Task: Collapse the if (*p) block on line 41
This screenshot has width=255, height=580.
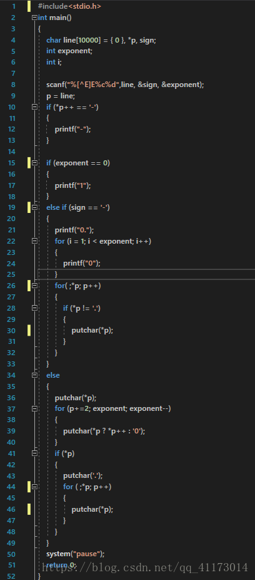Action: tap(35, 453)
